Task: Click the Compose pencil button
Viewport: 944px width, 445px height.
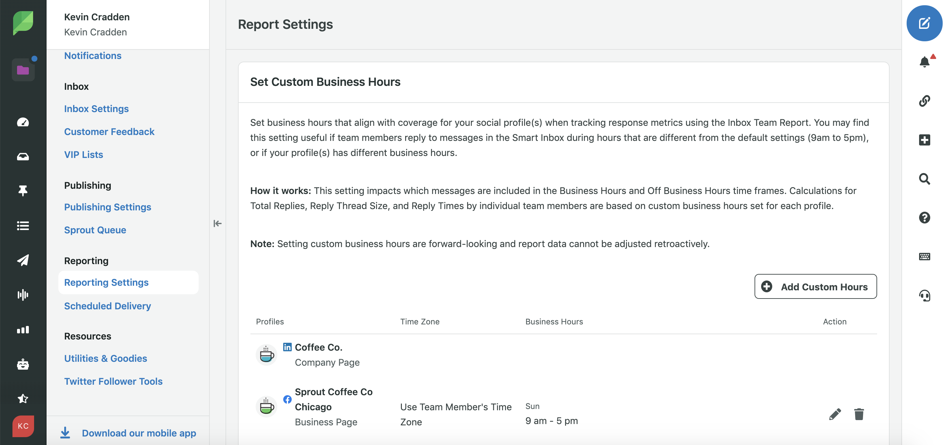Action: [x=924, y=24]
